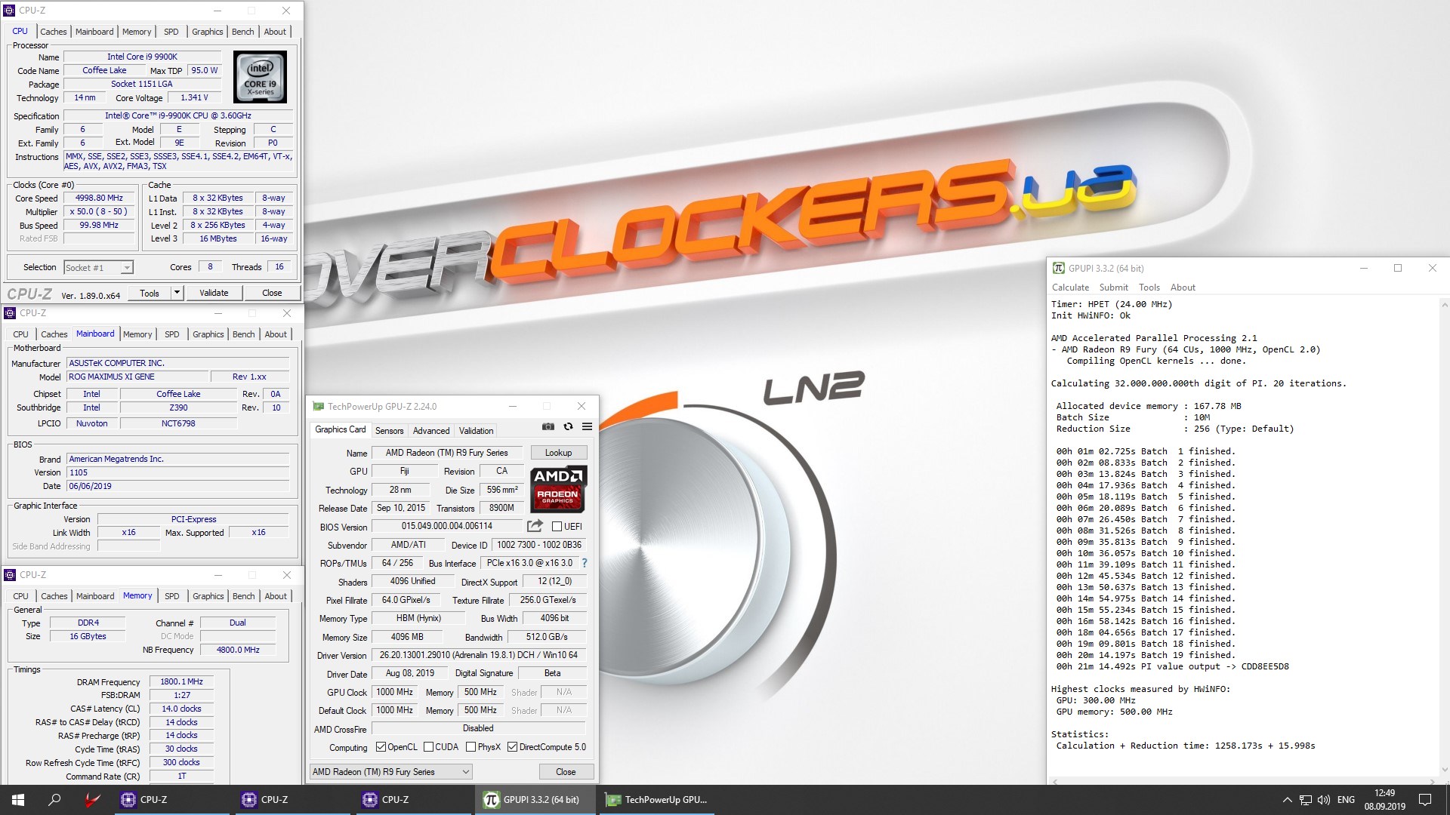Open the Socket #1 selection dropdown

(127, 267)
